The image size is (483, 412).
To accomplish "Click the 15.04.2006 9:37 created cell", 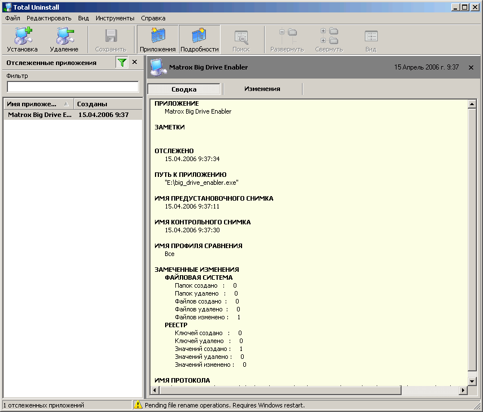I will tap(103, 115).
